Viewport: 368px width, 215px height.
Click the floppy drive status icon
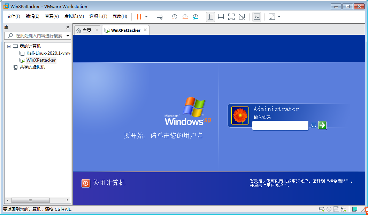(x=336, y=209)
